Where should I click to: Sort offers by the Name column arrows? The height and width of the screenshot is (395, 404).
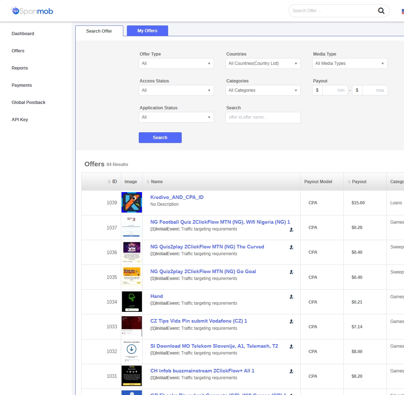click(x=148, y=182)
